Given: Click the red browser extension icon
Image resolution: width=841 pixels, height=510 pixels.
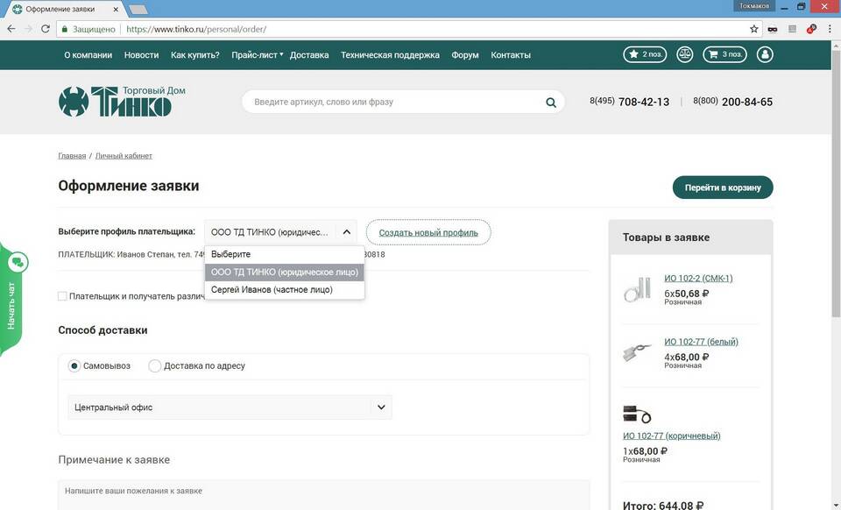Looking at the screenshot, I should pos(811,29).
